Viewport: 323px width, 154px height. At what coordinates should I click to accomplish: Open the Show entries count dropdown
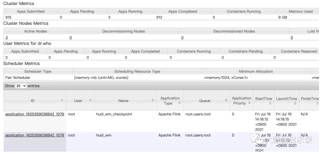coord(21,86)
